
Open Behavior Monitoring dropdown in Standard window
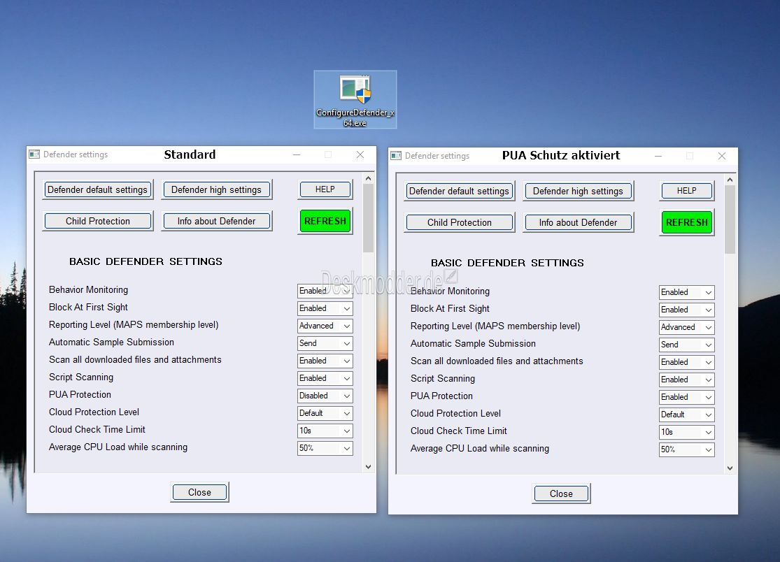(x=325, y=291)
